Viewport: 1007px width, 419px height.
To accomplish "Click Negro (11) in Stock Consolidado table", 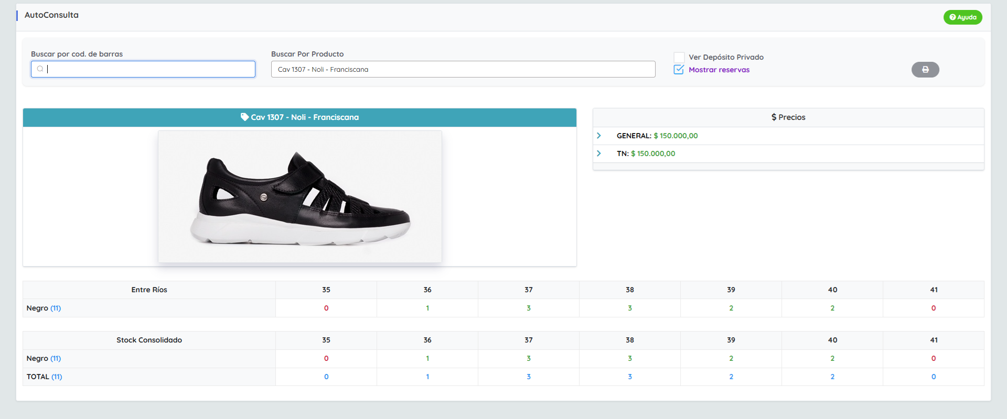I will point(44,358).
